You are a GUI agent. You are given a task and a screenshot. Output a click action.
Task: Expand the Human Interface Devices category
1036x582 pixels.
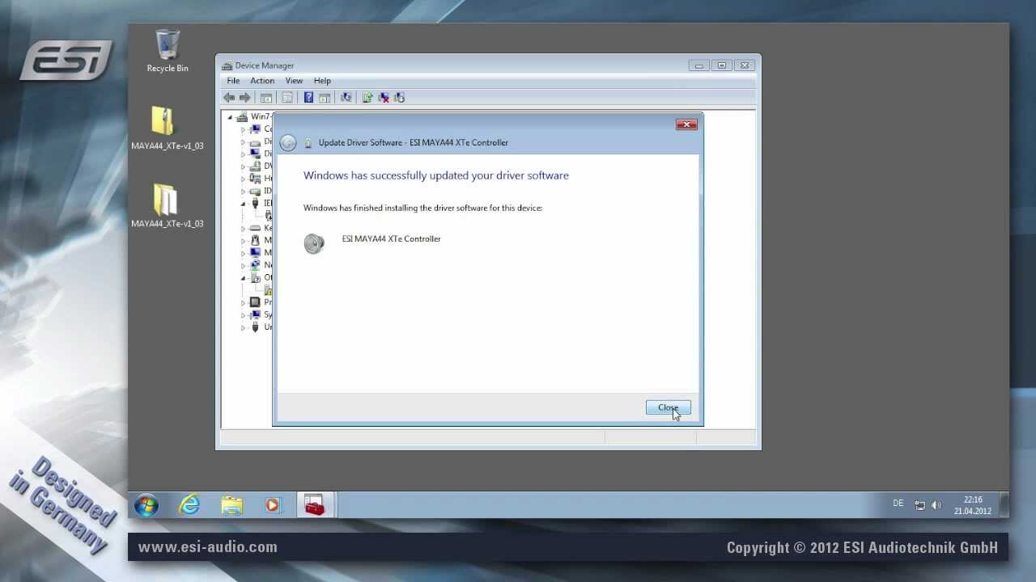click(x=243, y=179)
